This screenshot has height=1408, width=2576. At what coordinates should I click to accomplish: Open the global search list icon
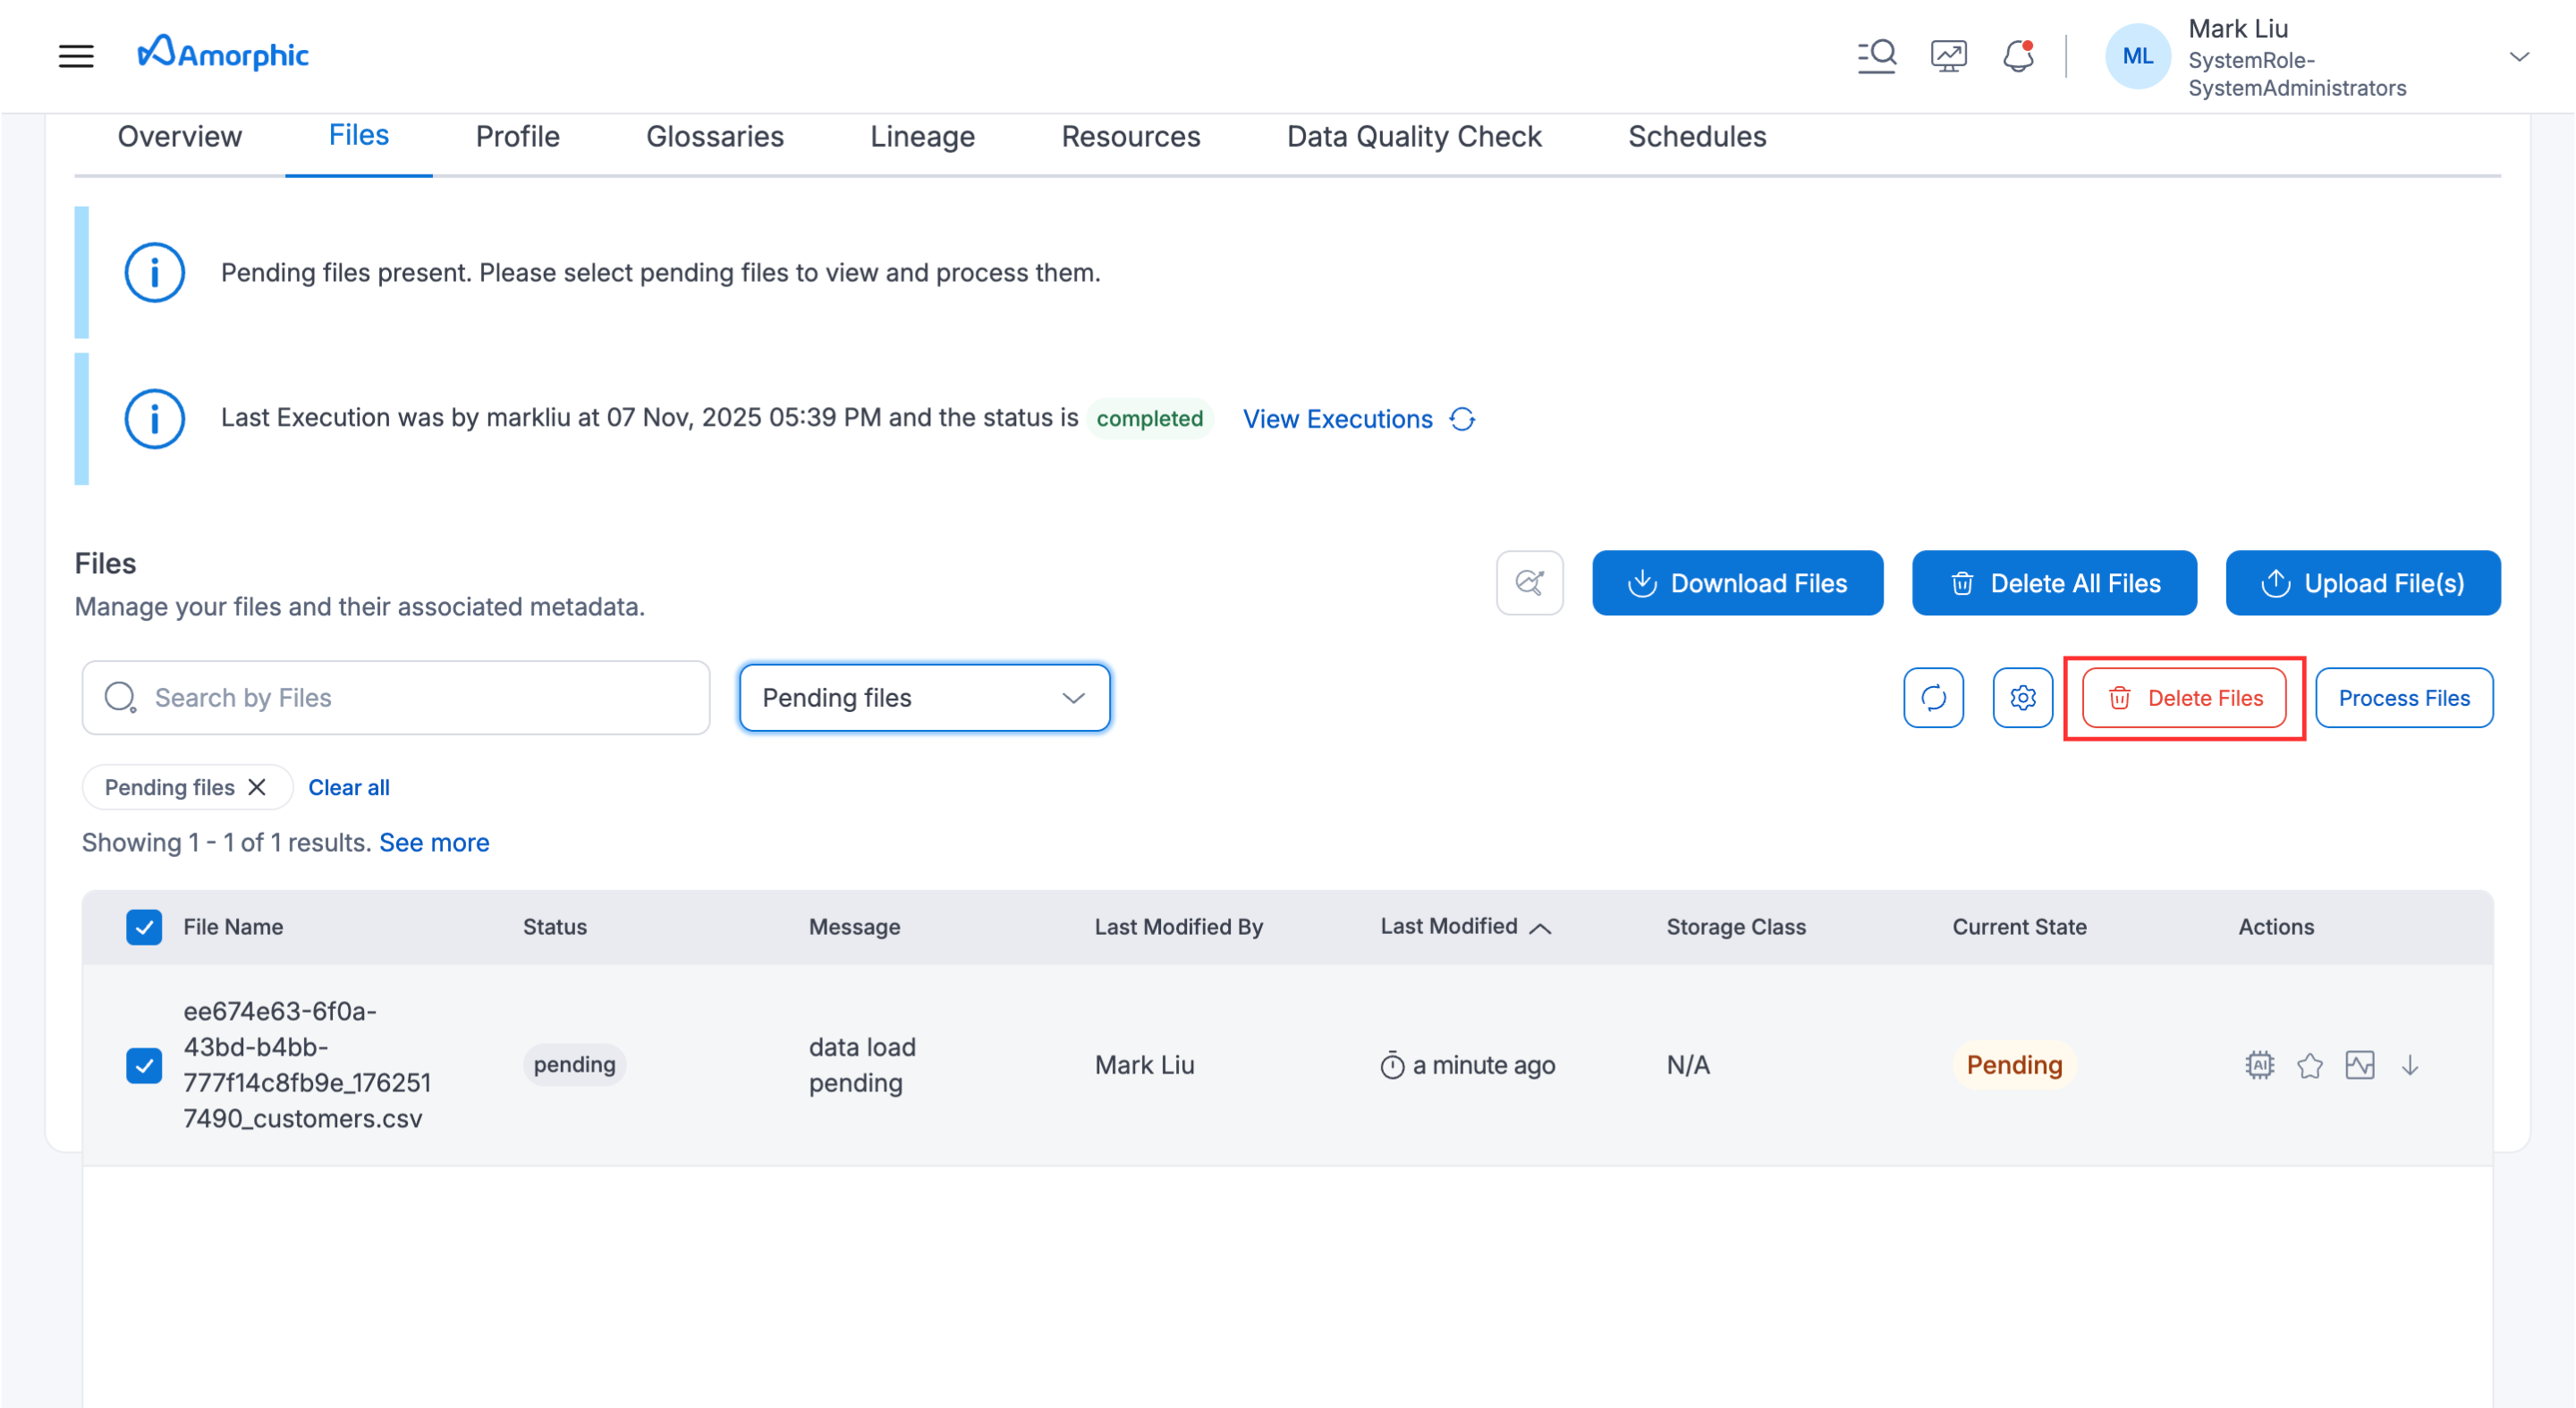tap(1876, 56)
